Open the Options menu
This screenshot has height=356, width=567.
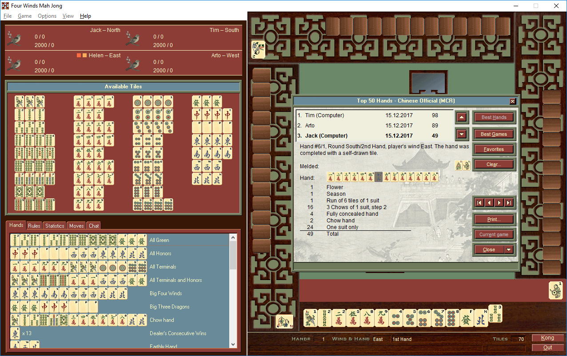point(47,16)
